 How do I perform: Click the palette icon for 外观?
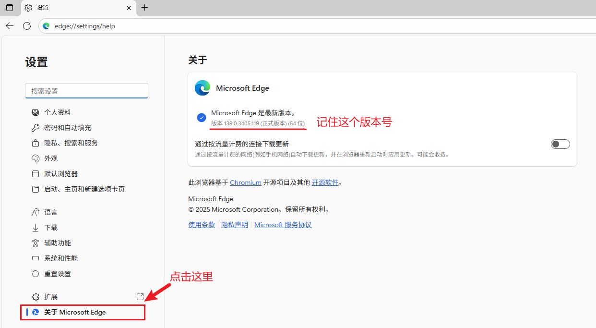(x=35, y=158)
